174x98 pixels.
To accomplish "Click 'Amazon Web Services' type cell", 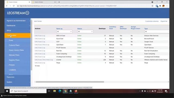I will point(151,36).
